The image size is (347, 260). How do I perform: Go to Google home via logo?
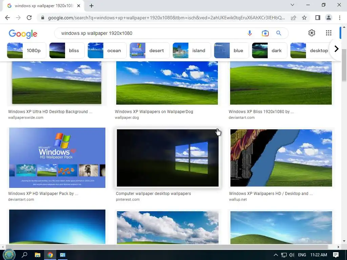pyautogui.click(x=23, y=34)
